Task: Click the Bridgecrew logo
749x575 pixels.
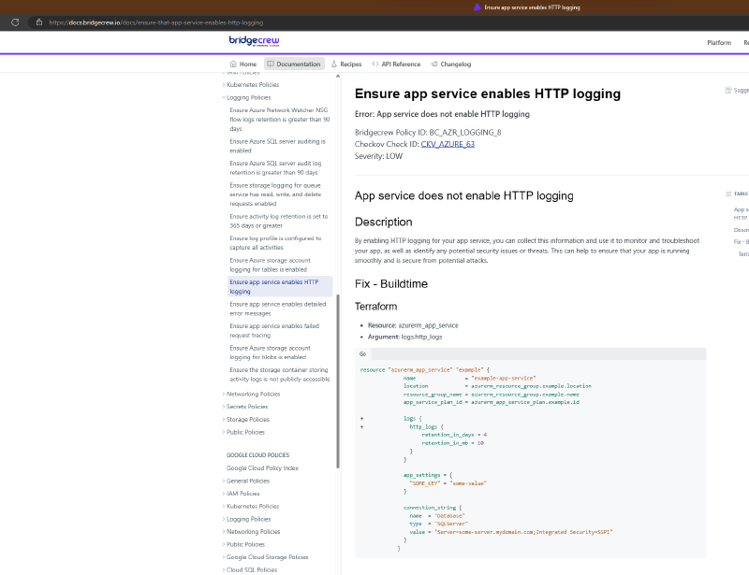Action: point(254,41)
